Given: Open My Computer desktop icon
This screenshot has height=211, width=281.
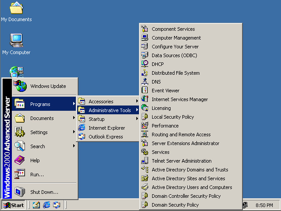Looking at the screenshot, I should 16,40.
